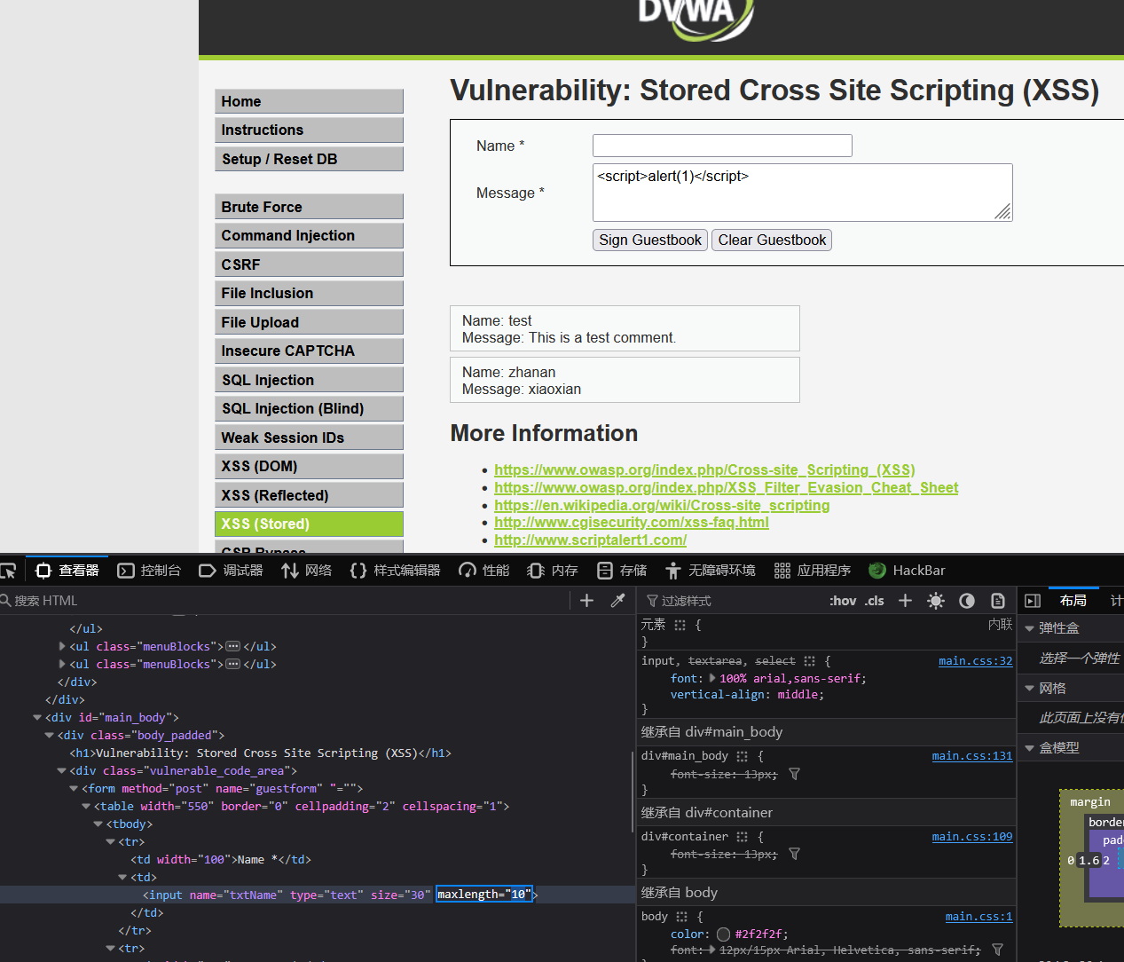Collapse the table width="550" node
This screenshot has width=1124, height=962.
[x=86, y=806]
